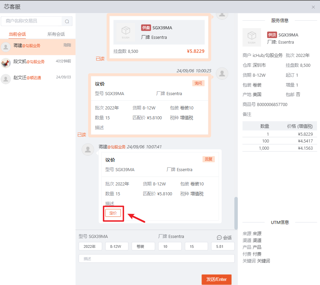The image size is (320, 285).
Task: Click the 商户名称/交易员 search field
Action: tap(31, 21)
